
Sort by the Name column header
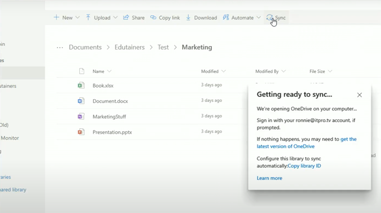[x=98, y=72]
